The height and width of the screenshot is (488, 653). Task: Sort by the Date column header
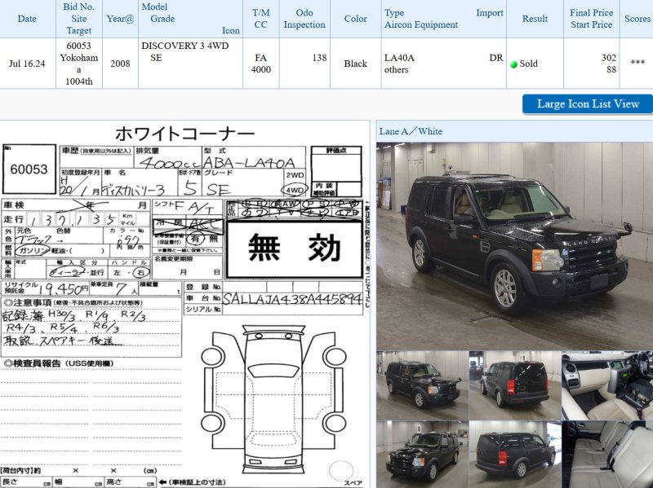click(27, 19)
